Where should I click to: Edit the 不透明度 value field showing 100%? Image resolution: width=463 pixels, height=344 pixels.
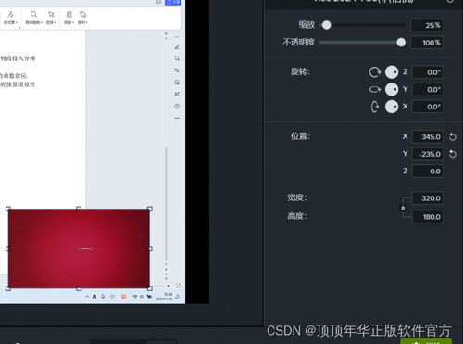tap(427, 43)
